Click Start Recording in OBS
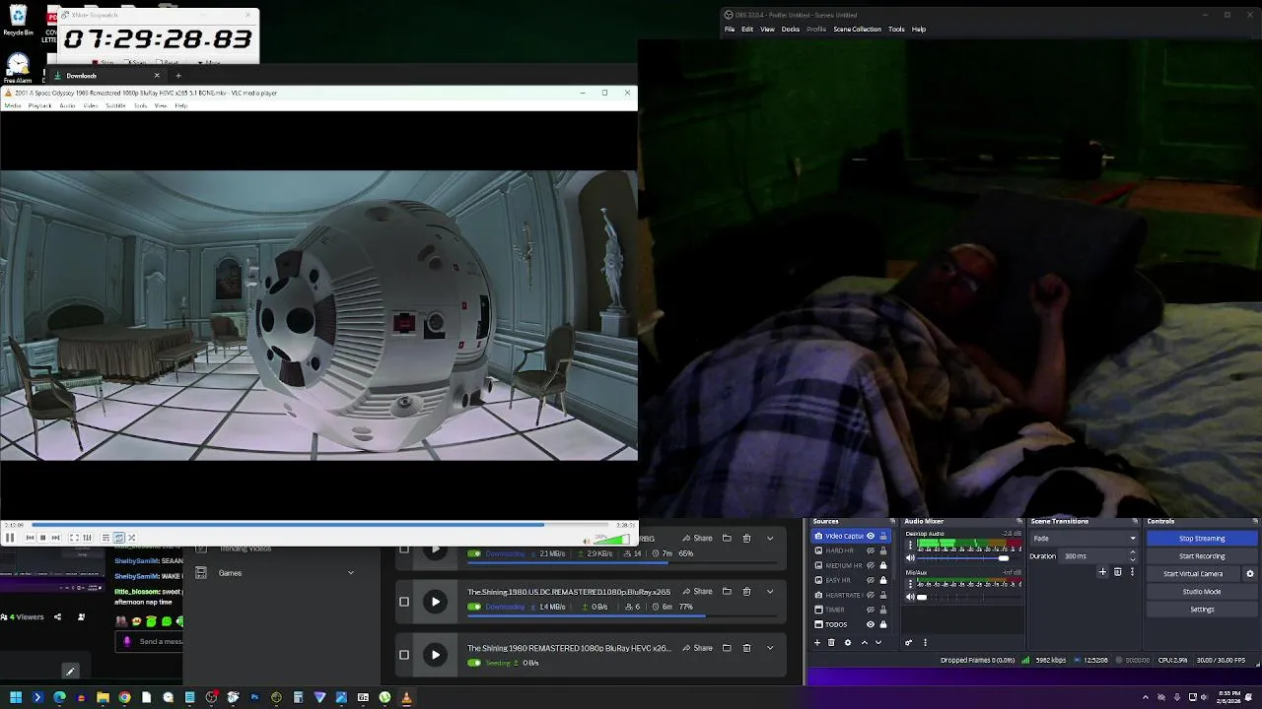The width and height of the screenshot is (1262, 709). [1202, 556]
